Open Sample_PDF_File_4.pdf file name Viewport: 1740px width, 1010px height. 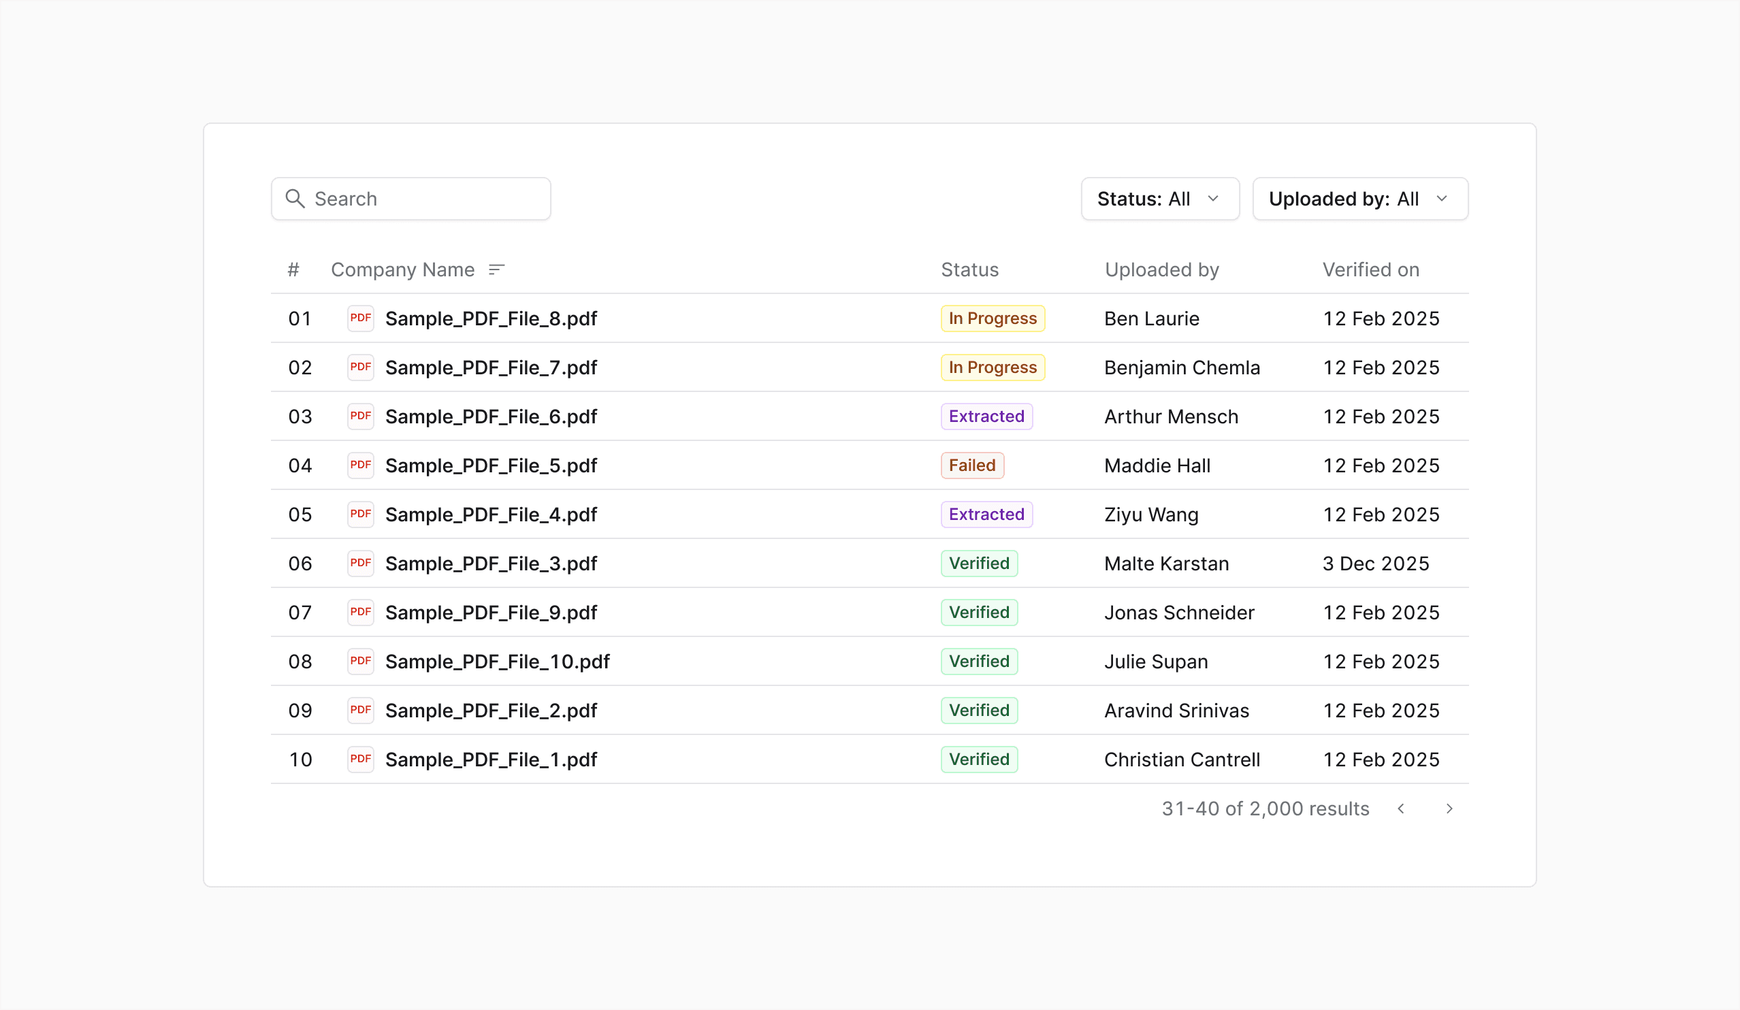[491, 515]
